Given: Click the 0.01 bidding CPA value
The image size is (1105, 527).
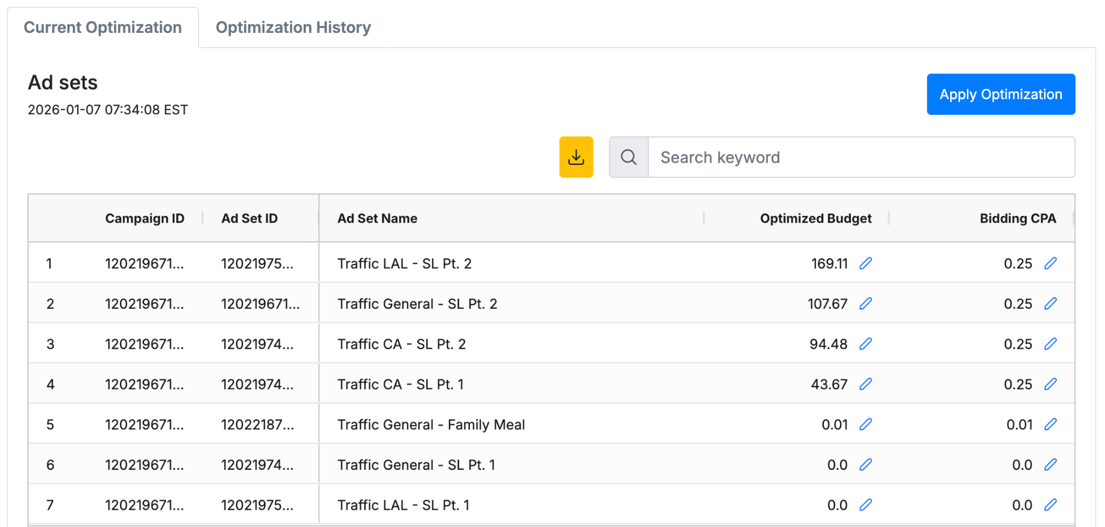Looking at the screenshot, I should [x=1019, y=425].
